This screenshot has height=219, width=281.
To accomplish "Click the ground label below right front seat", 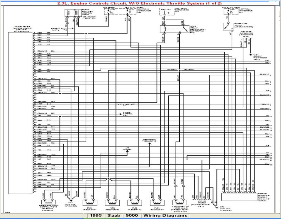I will tap(260, 57).
